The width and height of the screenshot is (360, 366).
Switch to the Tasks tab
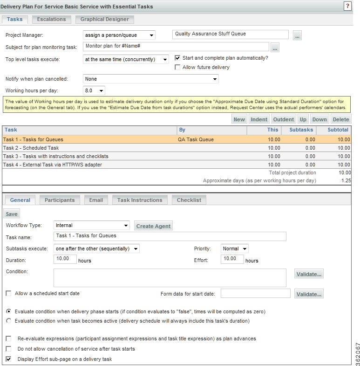point(15,19)
